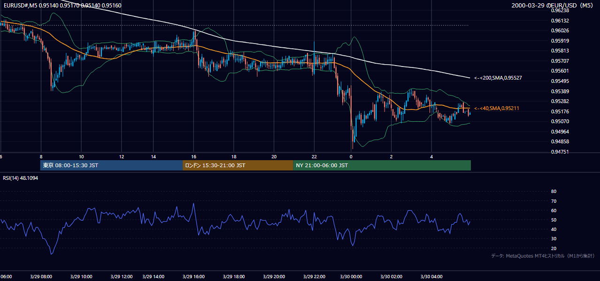Click hour marker 16 under the price chart
The height and width of the screenshot is (281, 600).
[x=193, y=156]
